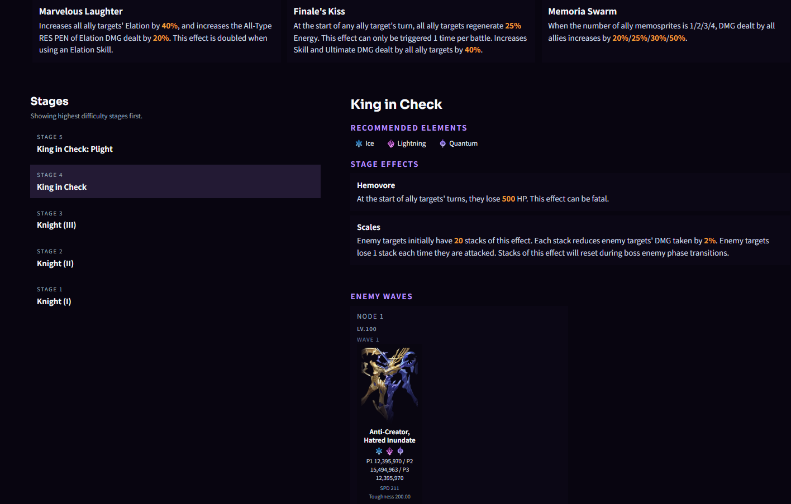Switch to Stage 2 Knight (II)
The height and width of the screenshot is (504, 791).
point(175,258)
